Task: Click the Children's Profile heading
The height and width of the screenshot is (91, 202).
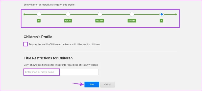Action: tap(38, 37)
